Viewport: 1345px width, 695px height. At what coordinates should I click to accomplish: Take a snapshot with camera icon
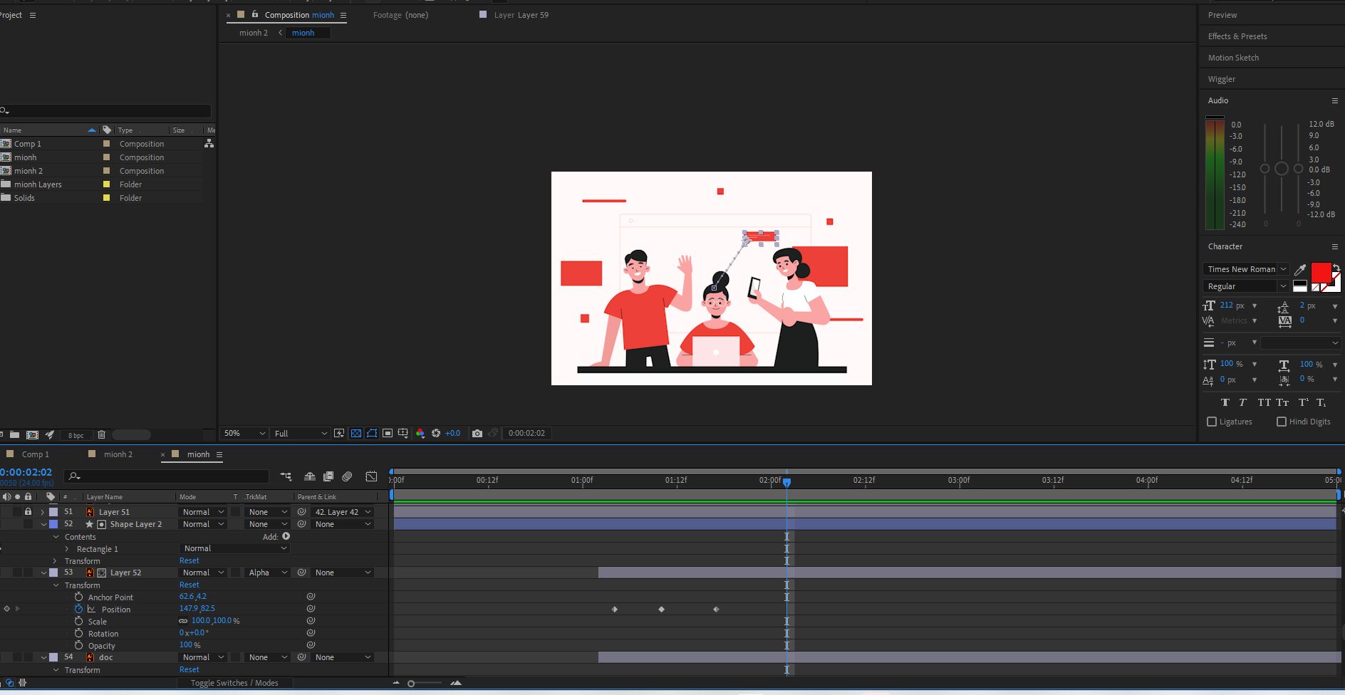click(x=477, y=433)
